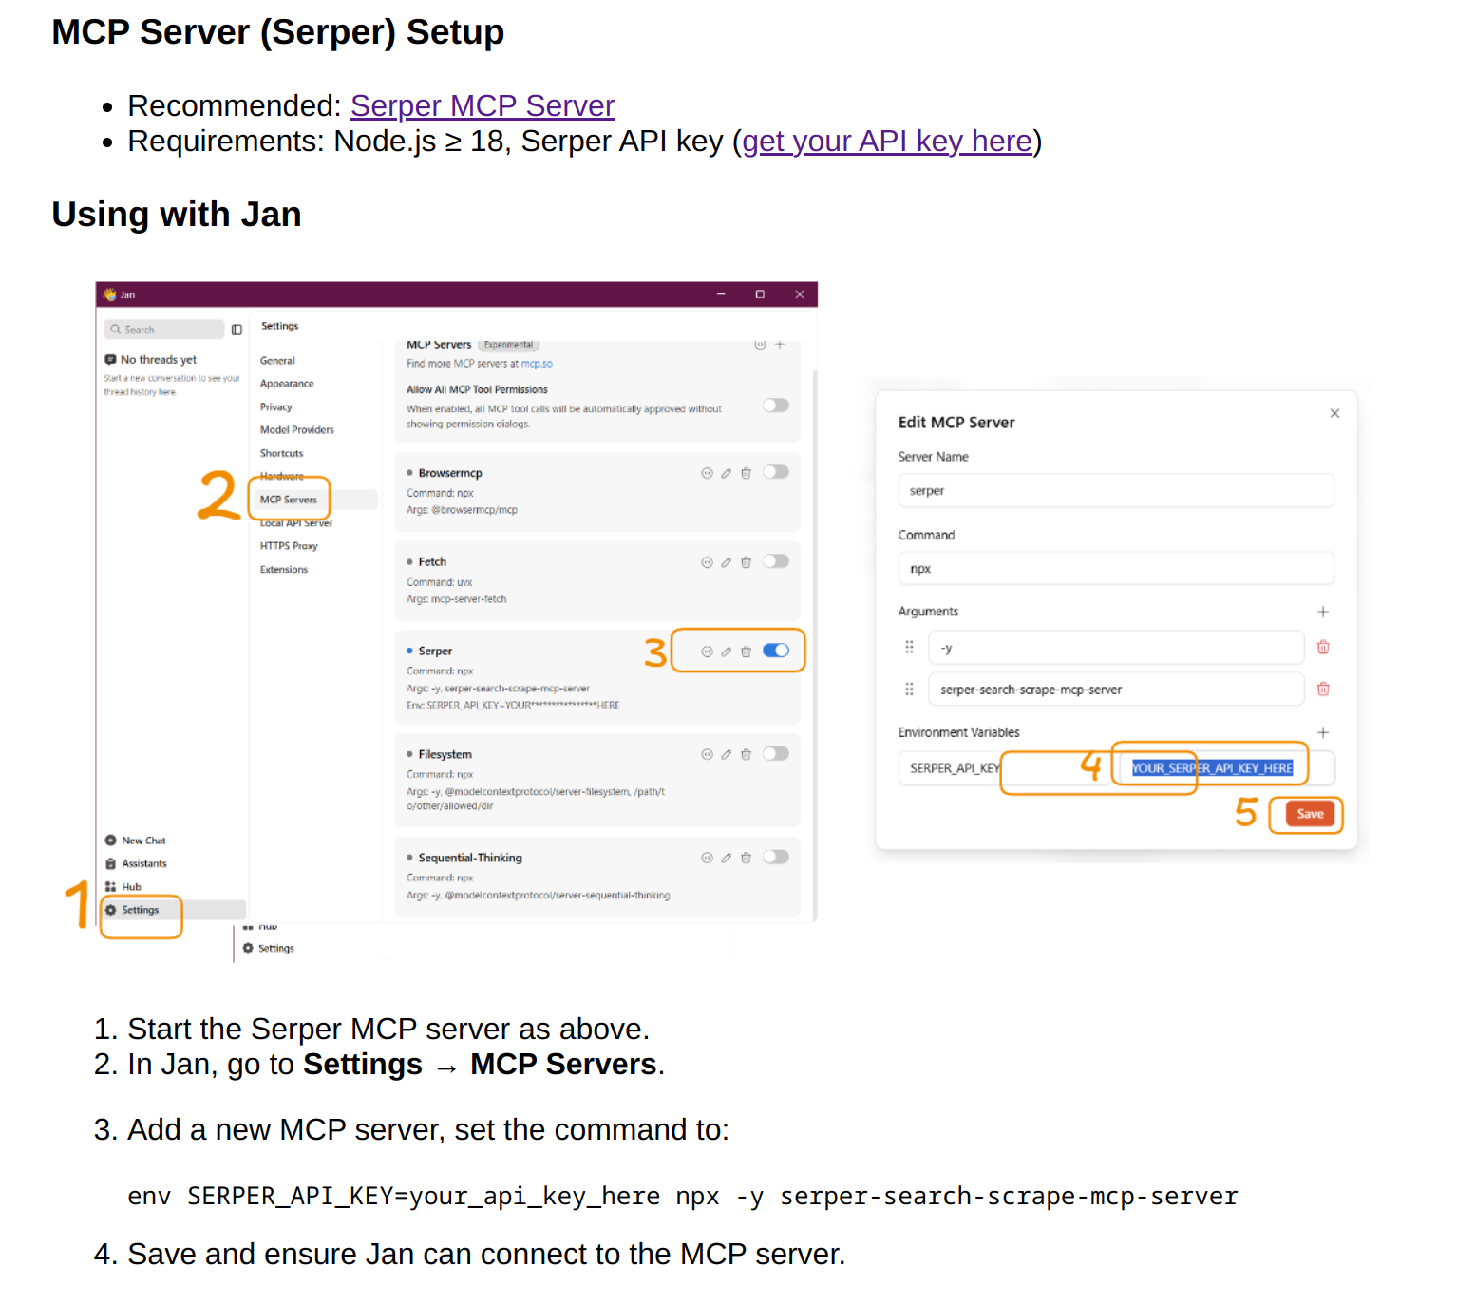Add a new argument with plus icon
The width and height of the screenshot is (1457, 1304).
(1323, 612)
